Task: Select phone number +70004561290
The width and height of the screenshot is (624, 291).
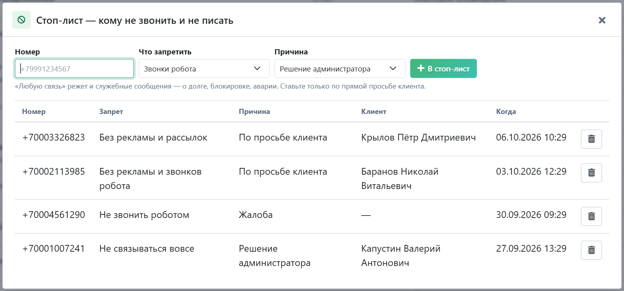Action: click(54, 215)
